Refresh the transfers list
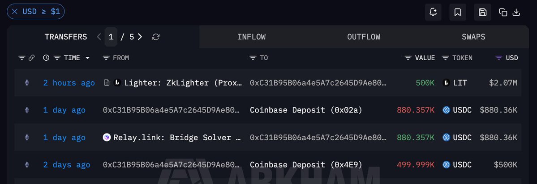537x184 pixels. pyautogui.click(x=155, y=37)
